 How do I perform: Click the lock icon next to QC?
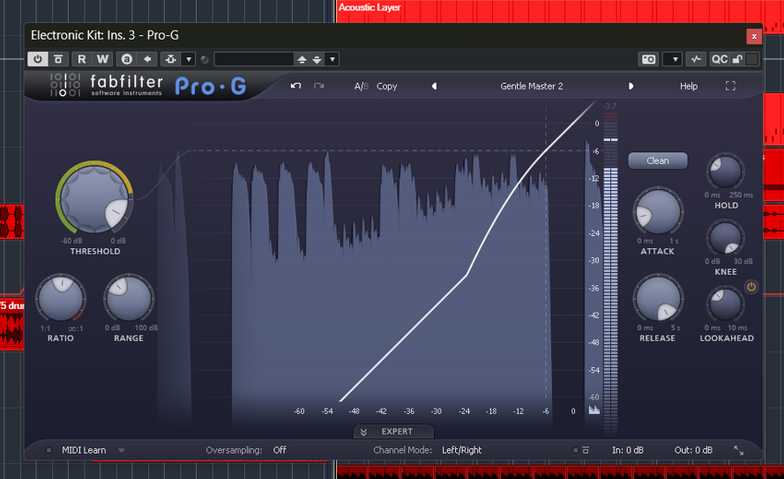[737, 59]
